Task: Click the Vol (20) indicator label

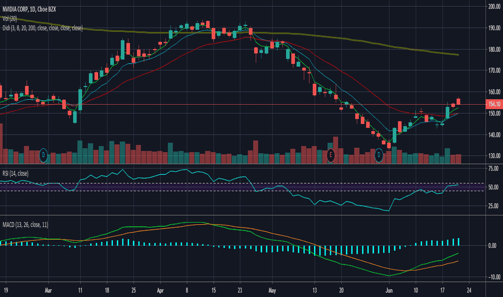Action: click(10, 18)
